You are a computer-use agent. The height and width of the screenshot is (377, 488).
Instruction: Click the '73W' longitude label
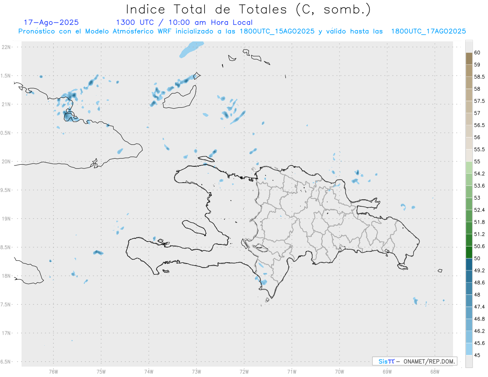click(x=196, y=372)
